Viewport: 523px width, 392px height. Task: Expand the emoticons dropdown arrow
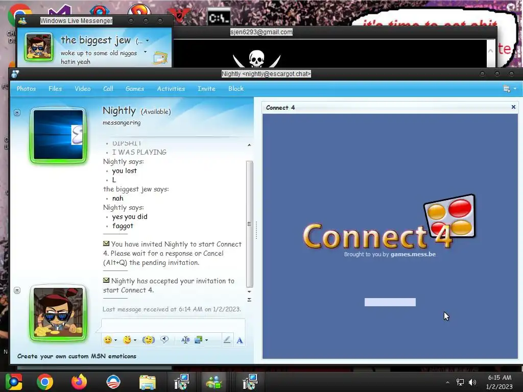point(116,340)
